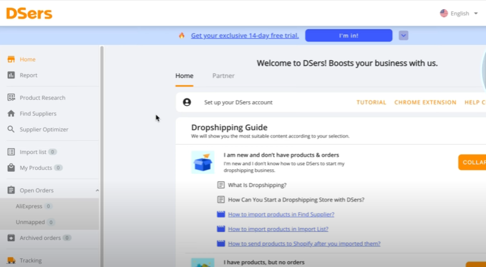Viewport: 486px width, 267px height.
Task: Click video icon beside import in Import List
Action: coord(221,229)
